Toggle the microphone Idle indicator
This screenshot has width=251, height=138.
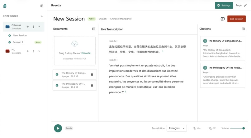click(x=197, y=128)
